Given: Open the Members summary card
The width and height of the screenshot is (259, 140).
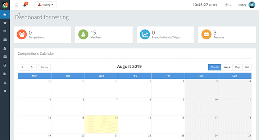Looking at the screenshot, I should pos(104,35).
